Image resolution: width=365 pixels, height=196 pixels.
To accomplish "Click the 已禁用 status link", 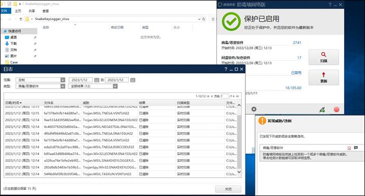I will [297, 73].
